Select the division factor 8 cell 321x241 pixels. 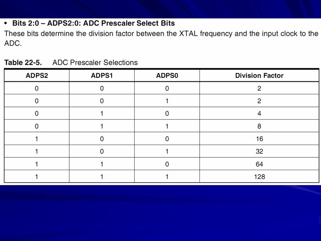pyautogui.click(x=259, y=126)
